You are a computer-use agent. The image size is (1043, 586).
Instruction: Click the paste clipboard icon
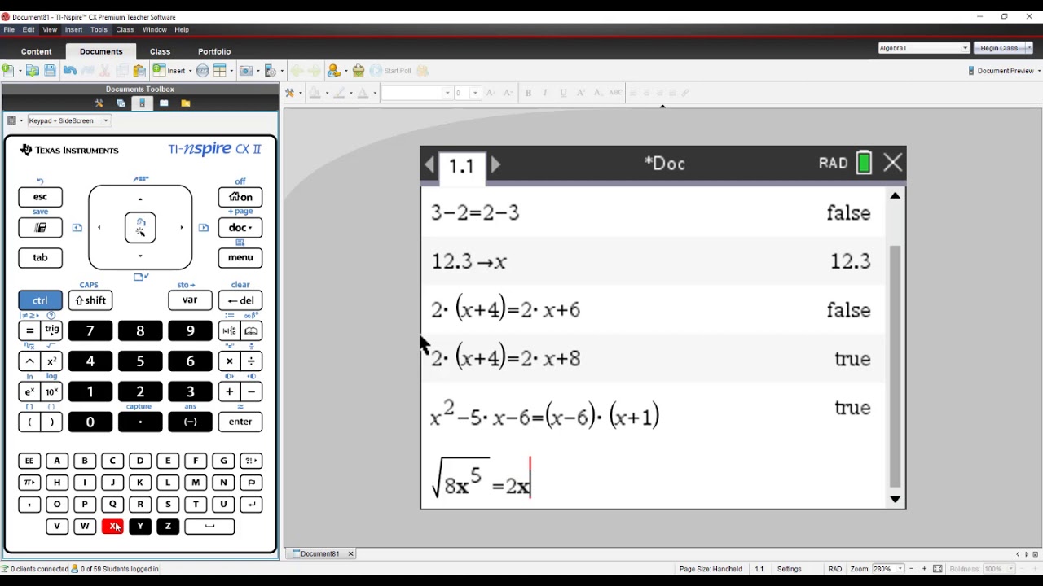tap(139, 71)
